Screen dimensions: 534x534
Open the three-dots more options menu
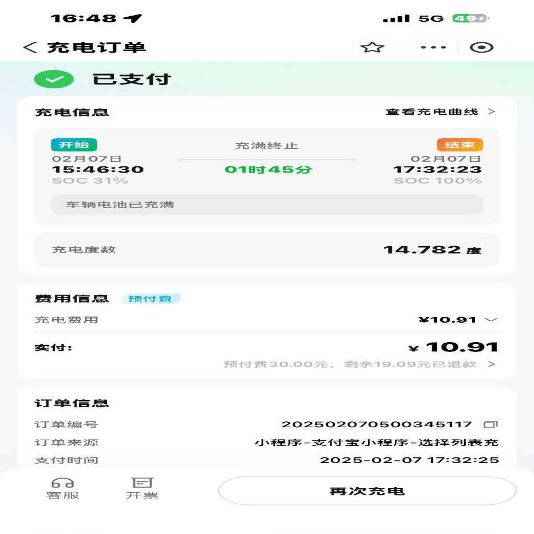[433, 47]
